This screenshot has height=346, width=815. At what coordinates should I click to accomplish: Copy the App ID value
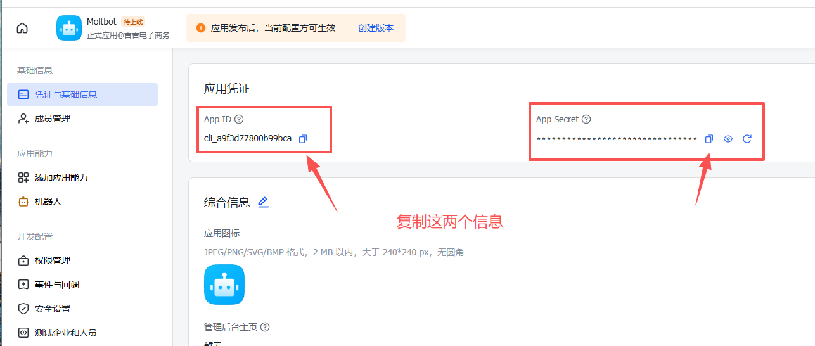303,139
